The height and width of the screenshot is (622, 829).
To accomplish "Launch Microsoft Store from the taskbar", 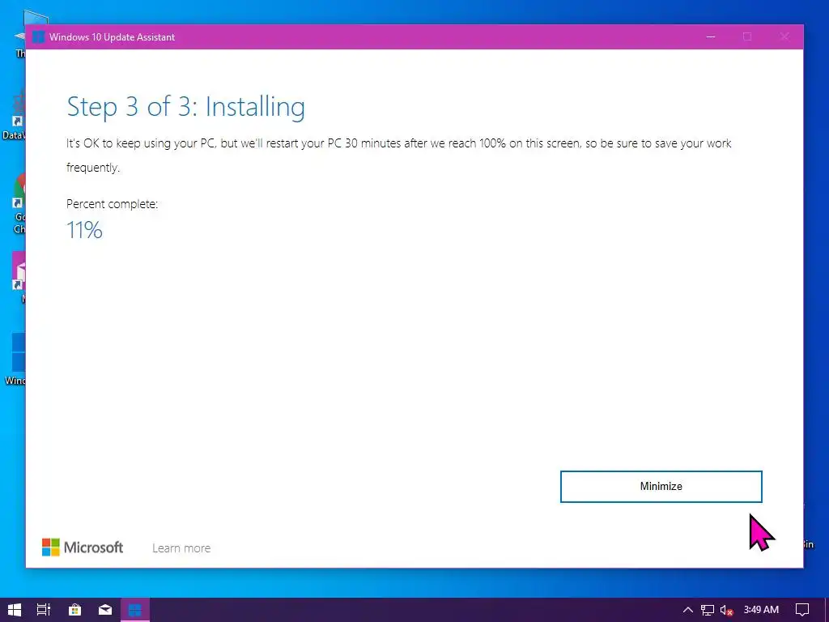I will coord(75,610).
